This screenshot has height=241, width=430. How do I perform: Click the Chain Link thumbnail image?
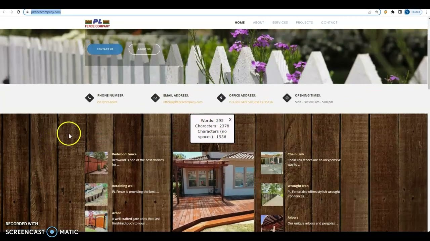tap(272, 163)
